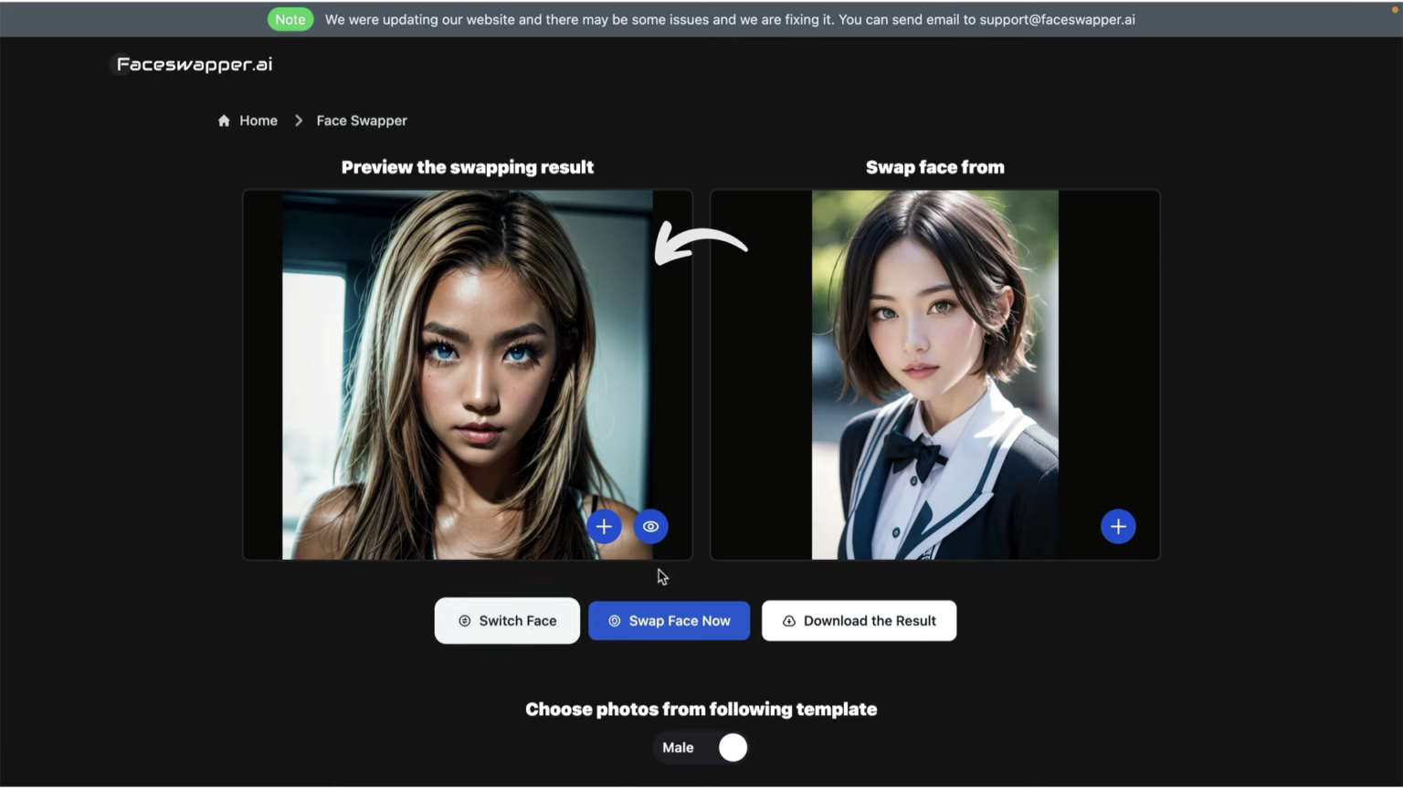The image size is (1403, 789).
Task: Click the download cloud icon
Action: pyautogui.click(x=788, y=620)
